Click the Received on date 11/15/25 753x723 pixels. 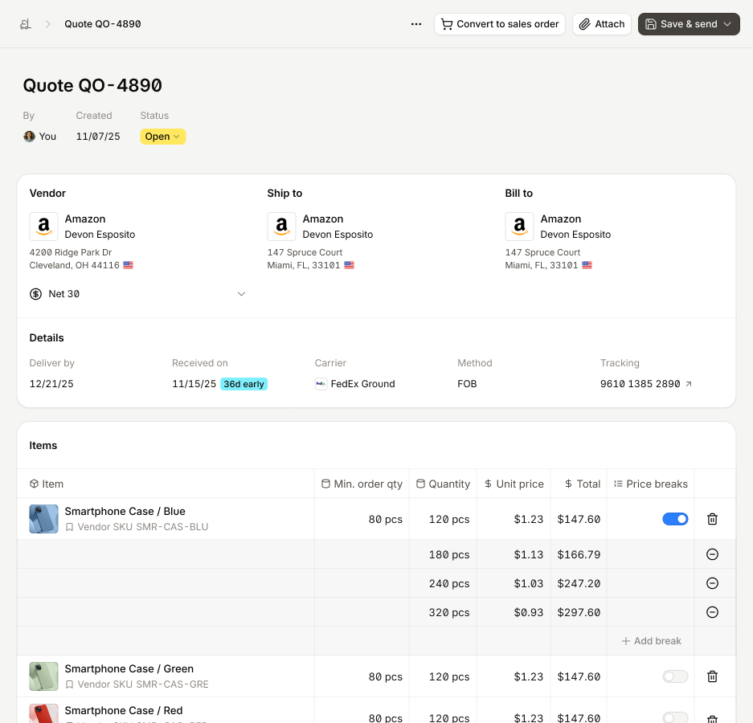(x=194, y=383)
